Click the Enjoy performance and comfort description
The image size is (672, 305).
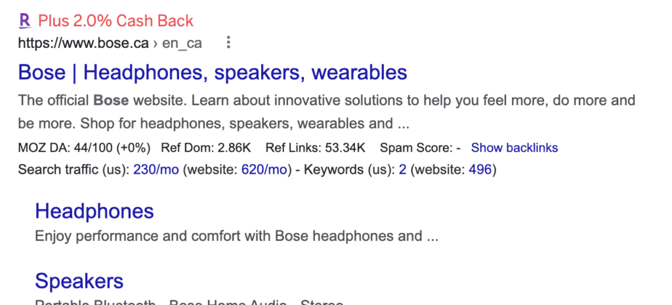236,236
